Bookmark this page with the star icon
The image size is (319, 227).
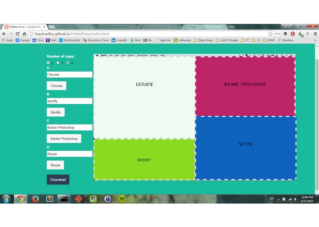(270, 34)
